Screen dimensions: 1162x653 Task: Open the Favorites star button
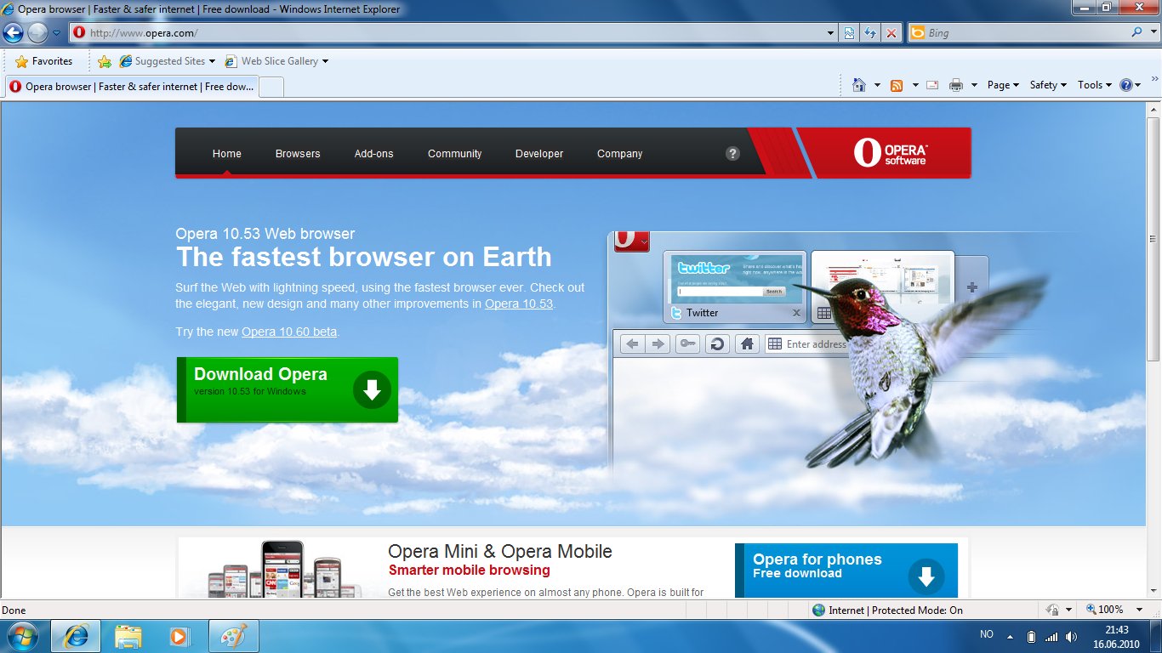click(x=44, y=61)
